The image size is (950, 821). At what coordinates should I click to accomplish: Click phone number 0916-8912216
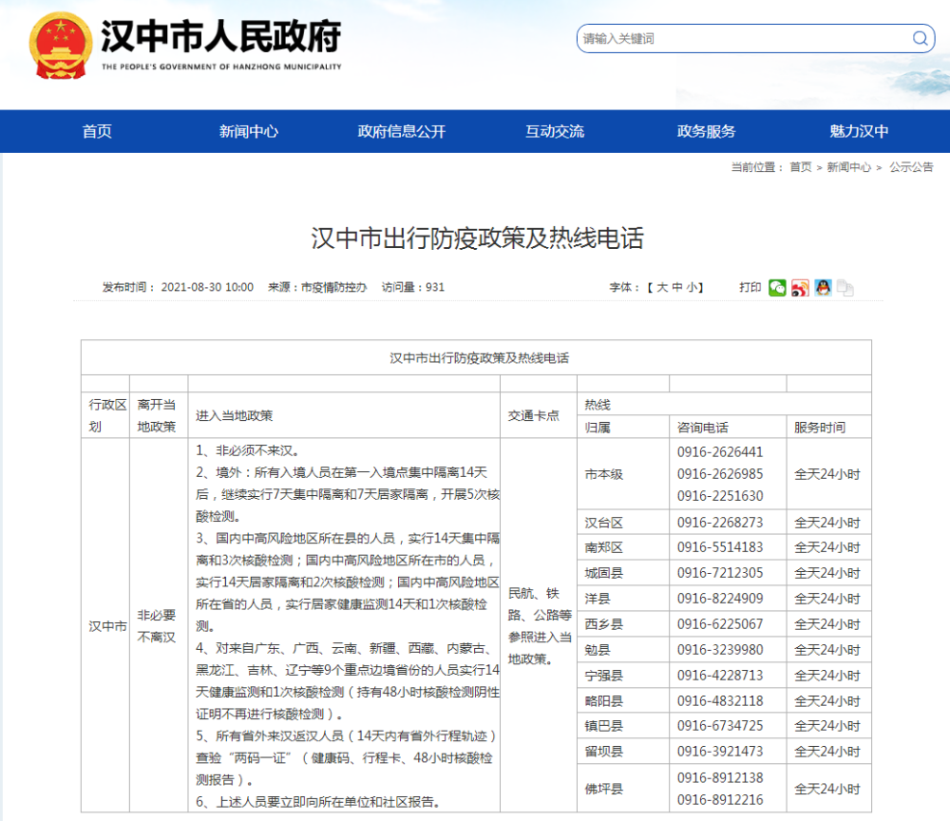pos(720,800)
